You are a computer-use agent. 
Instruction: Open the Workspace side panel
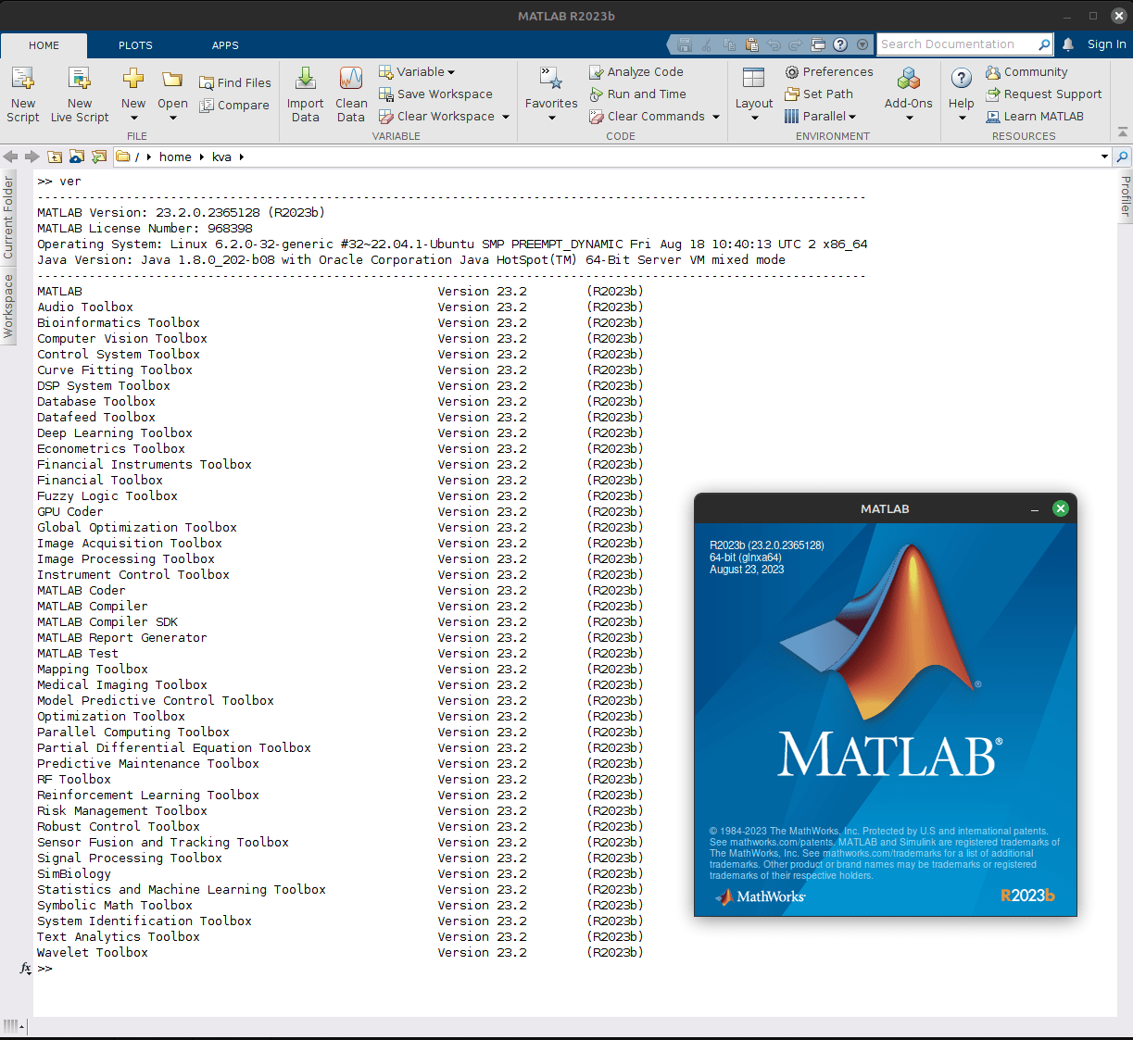coord(8,305)
